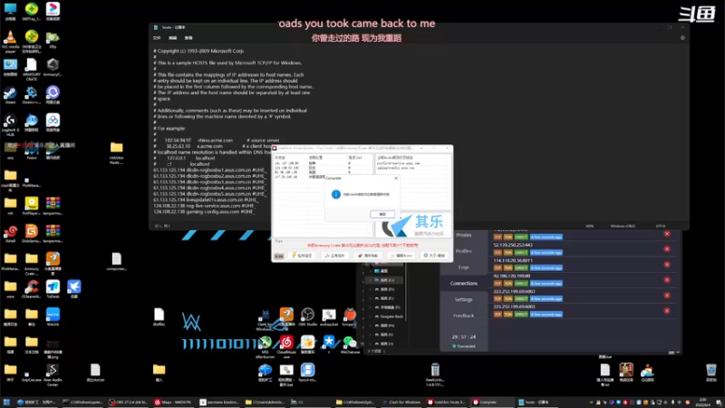This screenshot has height=408, width=725.
Task: Expand the drive (C:) node in explorer tree
Action: click(x=371, y=280)
